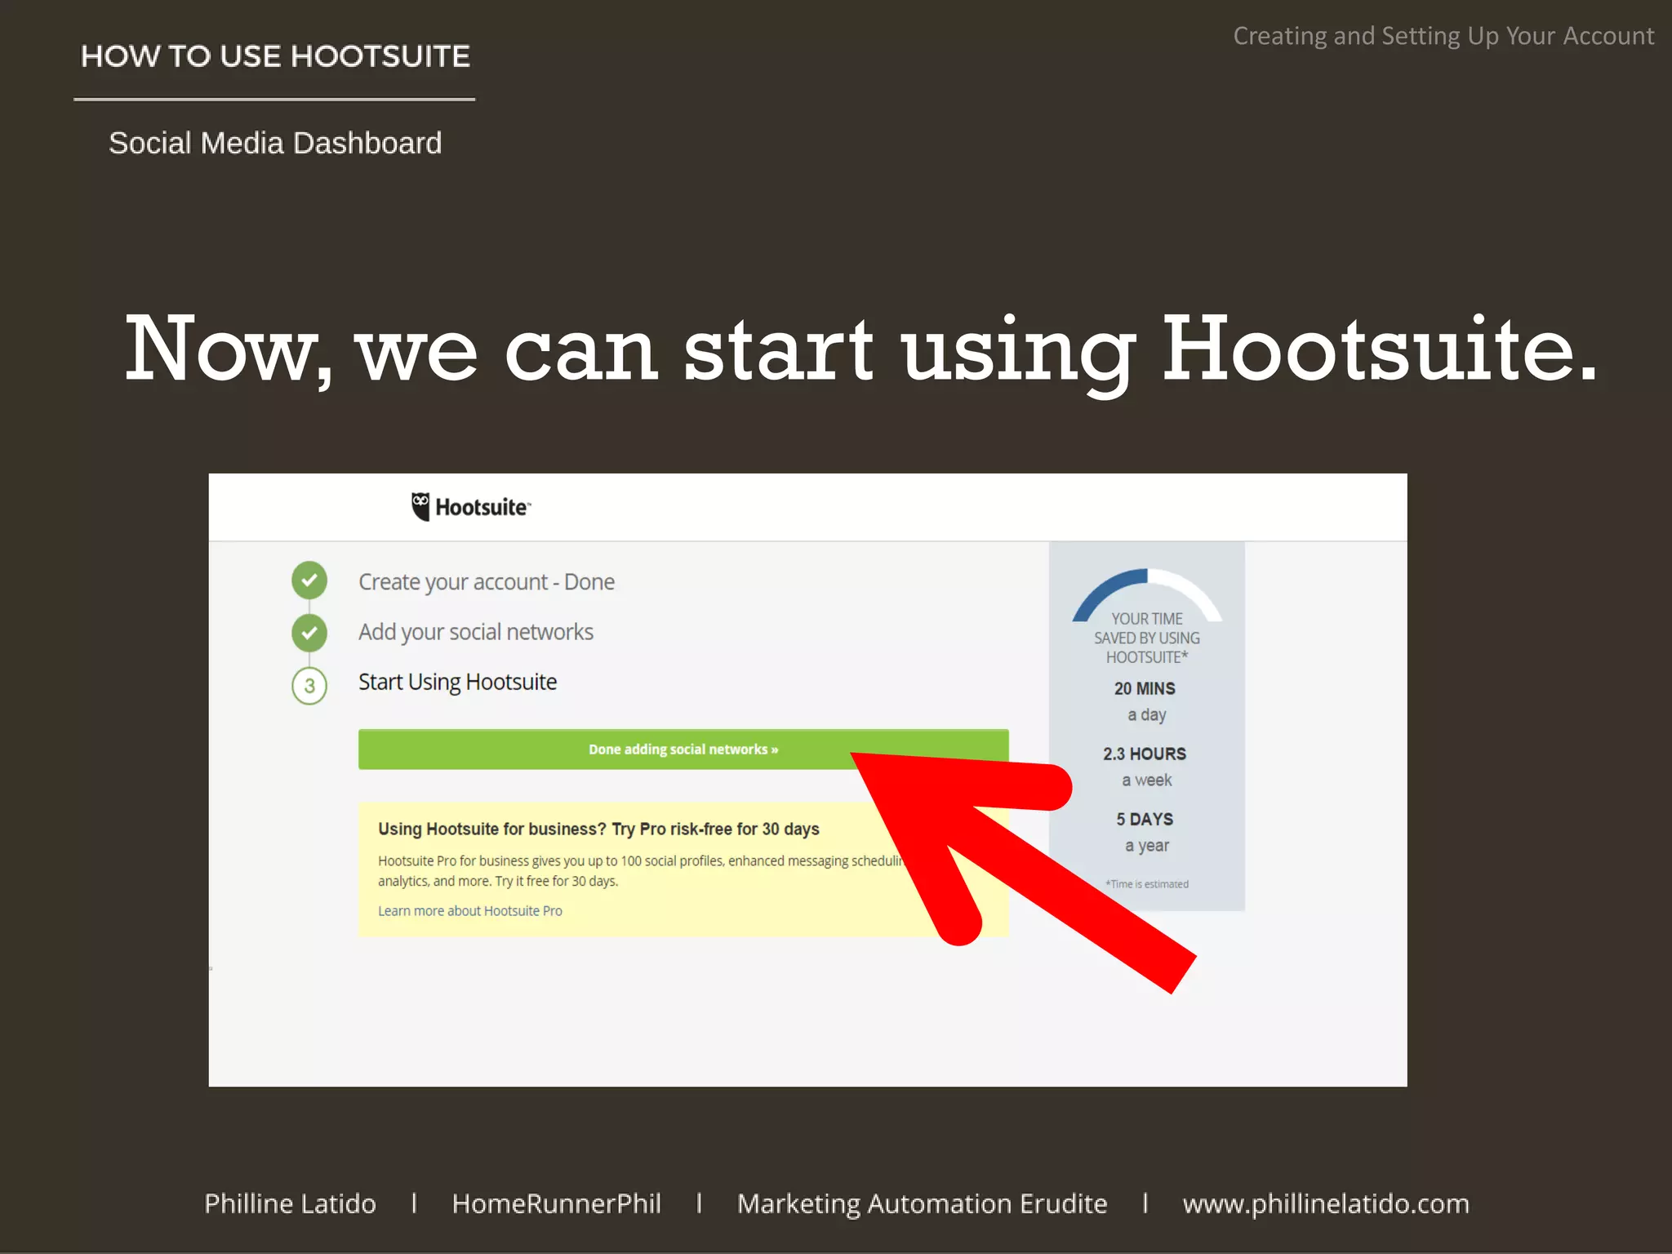
Task: Click the Social Media Dashboard subtitle
Action: pos(275,144)
